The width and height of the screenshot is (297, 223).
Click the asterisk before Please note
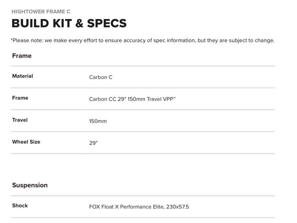click(x=12, y=39)
